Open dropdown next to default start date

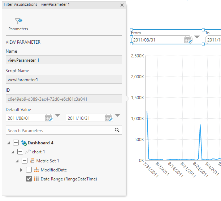(x=58, y=116)
